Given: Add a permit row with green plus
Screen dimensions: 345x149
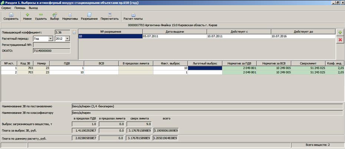Looking at the screenshot, I should tap(340, 33).
